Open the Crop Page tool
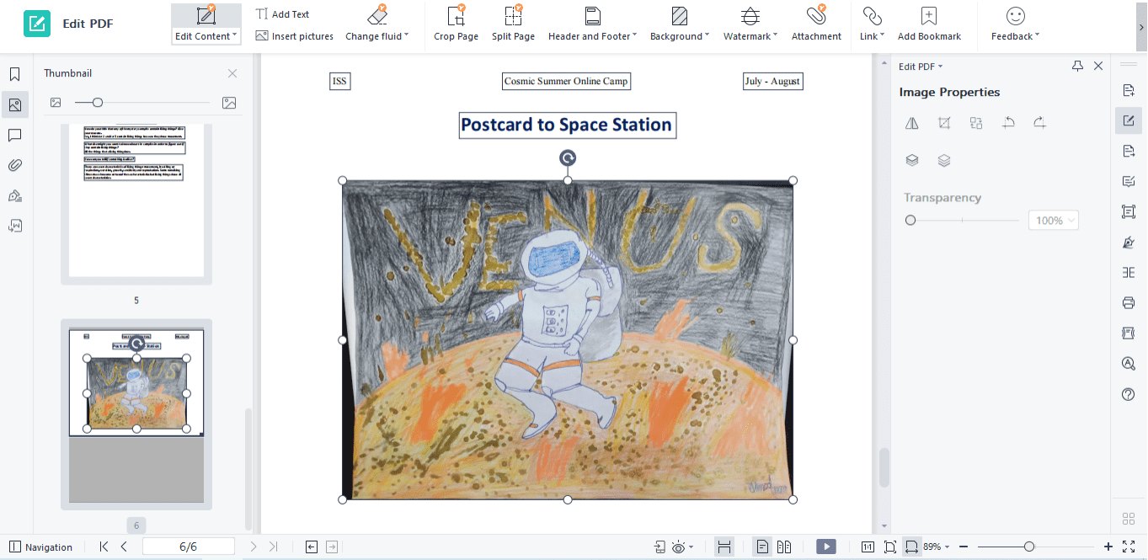The image size is (1148, 560). (456, 24)
